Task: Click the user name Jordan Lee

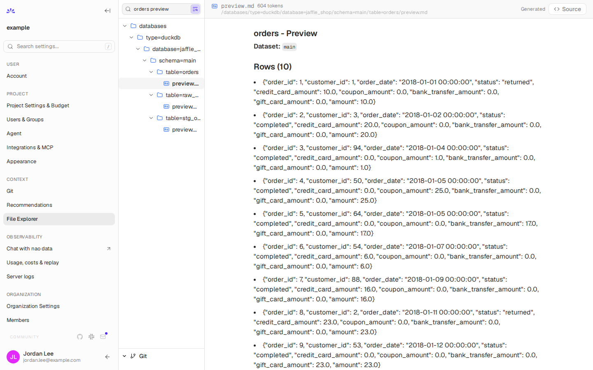Action: (x=38, y=354)
